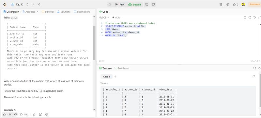261x118 pixels.
Task: Place cursor on 'ORDER BY ID ASC' line
Action: pos(116,35)
